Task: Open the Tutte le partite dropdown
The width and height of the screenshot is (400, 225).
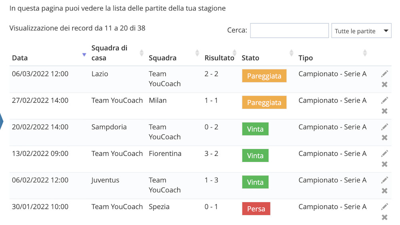Action: pos(361,31)
